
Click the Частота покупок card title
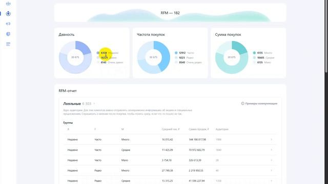(x=151, y=35)
